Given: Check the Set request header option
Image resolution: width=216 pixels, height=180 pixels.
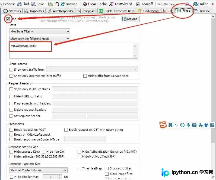Looking at the screenshot, I should 11,116.
